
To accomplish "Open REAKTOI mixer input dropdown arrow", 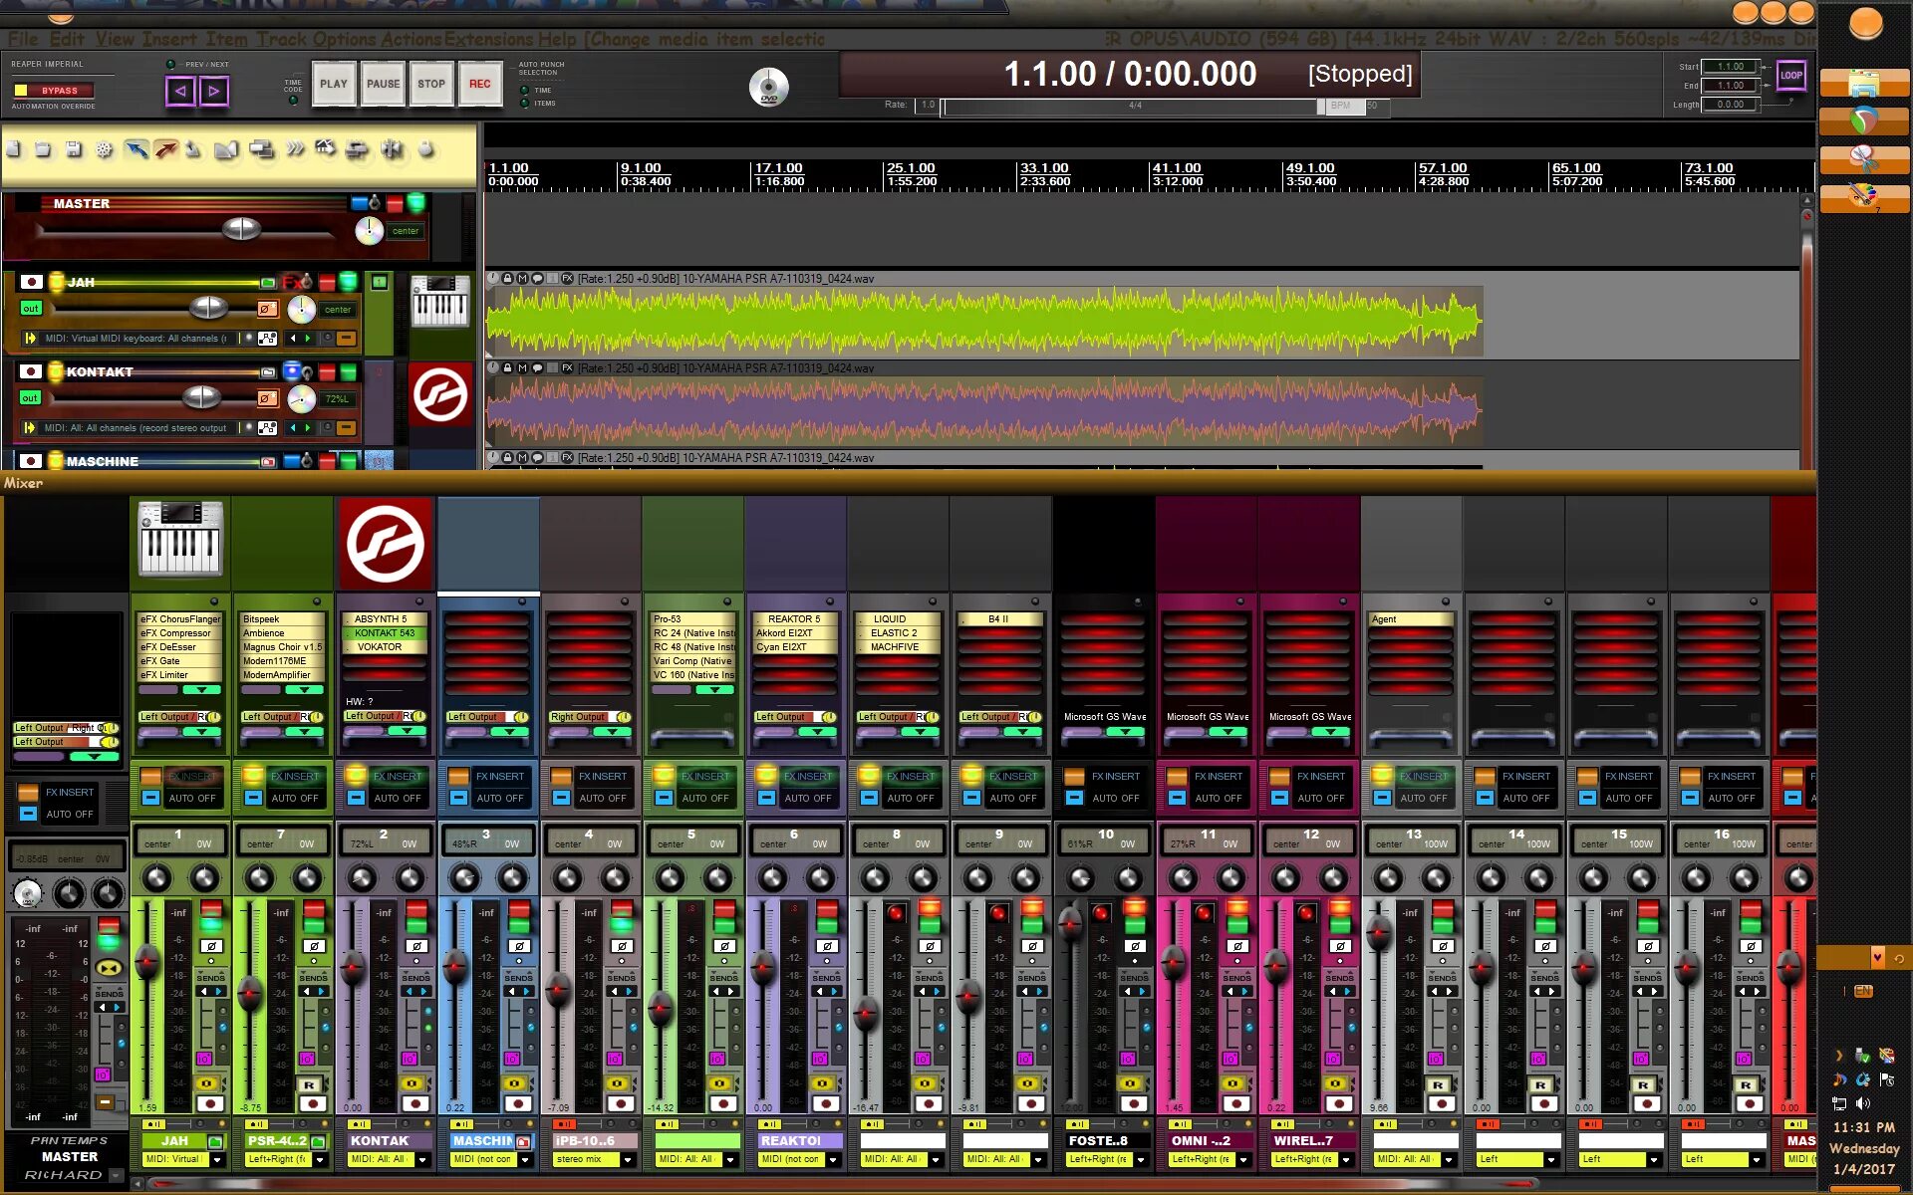I will tap(833, 1160).
